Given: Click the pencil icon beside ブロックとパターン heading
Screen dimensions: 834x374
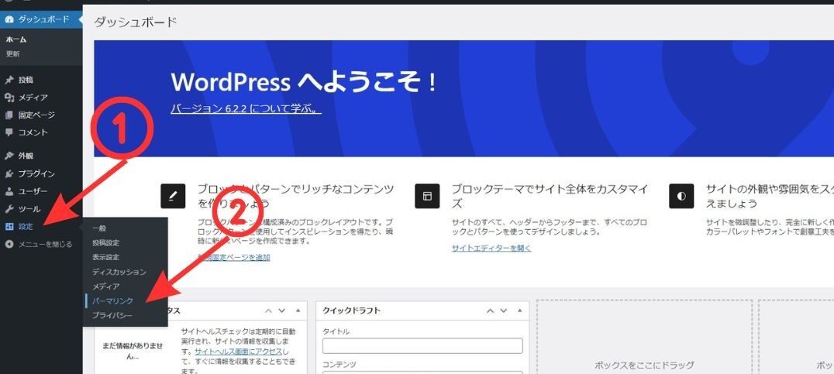Looking at the screenshot, I should [173, 196].
